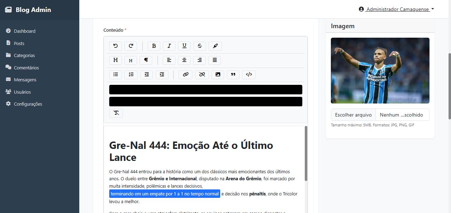Insert an image into the content

pyautogui.click(x=218, y=75)
